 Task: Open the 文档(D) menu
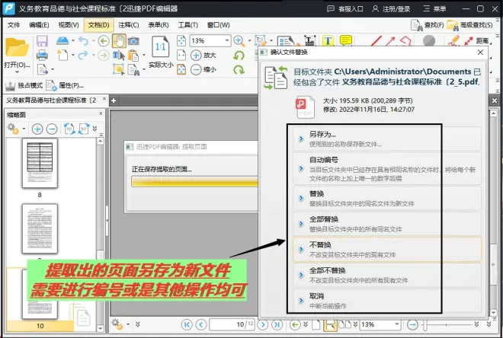coord(99,25)
